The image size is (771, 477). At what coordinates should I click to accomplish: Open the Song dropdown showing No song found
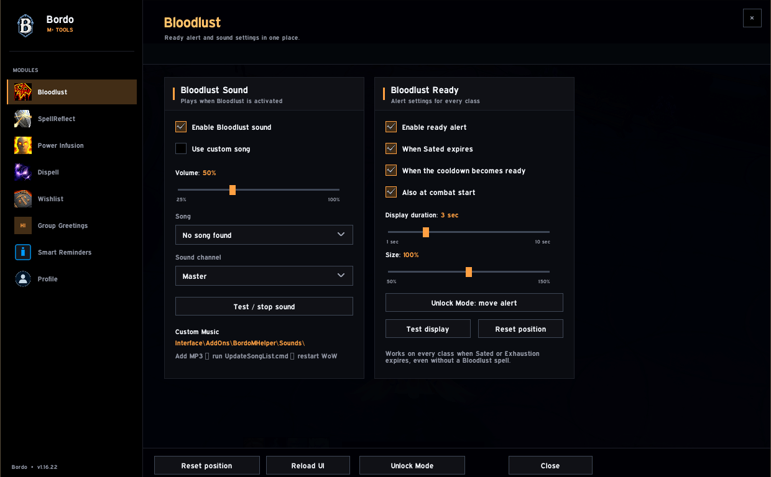264,235
